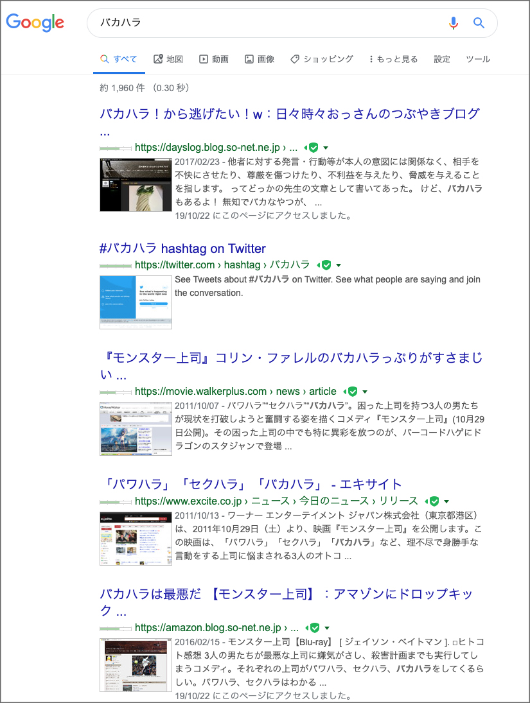This screenshot has width=530, height=703.
Task: Click green shield icon for walkerplus result
Action: [x=353, y=392]
